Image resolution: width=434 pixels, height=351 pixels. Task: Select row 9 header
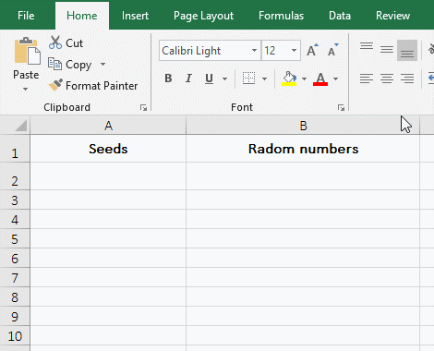click(15, 316)
